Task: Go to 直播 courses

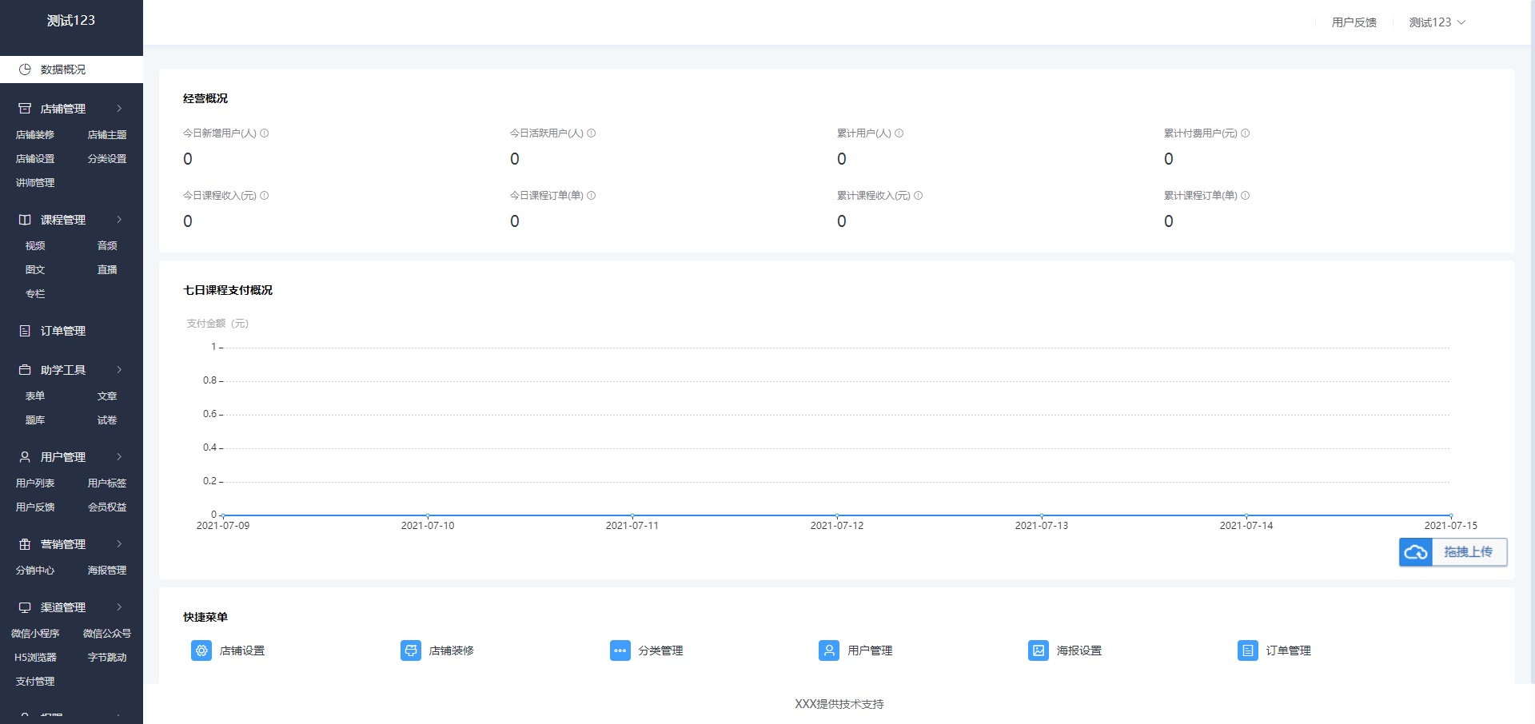Action: pyautogui.click(x=107, y=270)
